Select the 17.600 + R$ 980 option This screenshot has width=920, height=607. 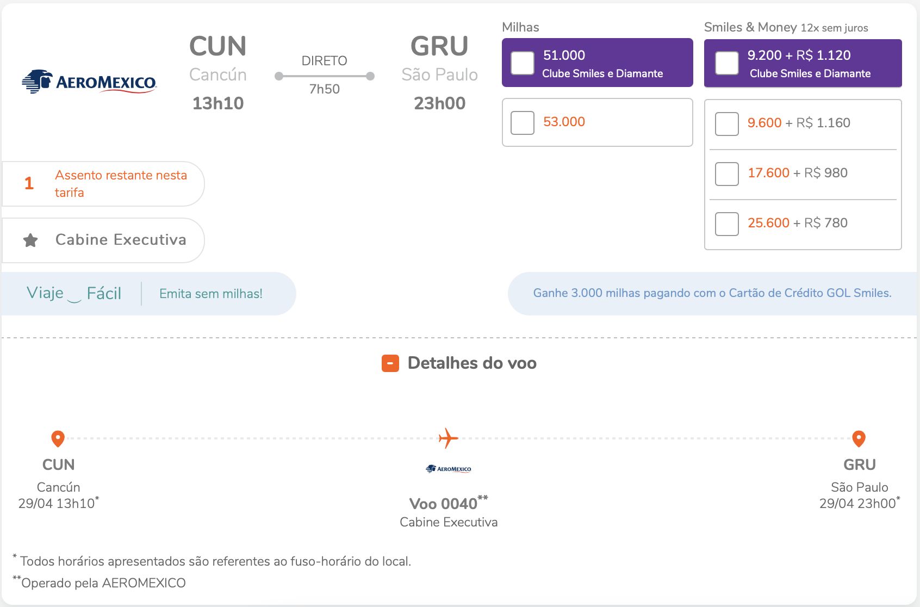click(x=727, y=174)
